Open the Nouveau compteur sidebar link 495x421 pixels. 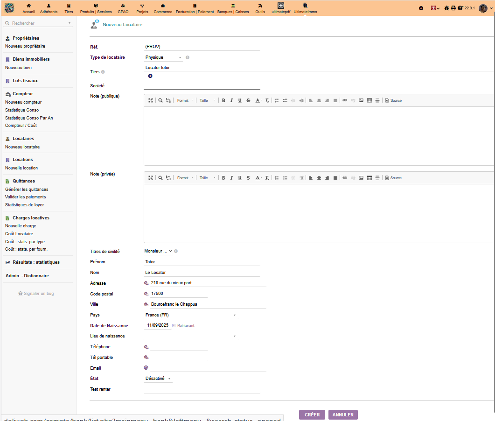coord(23,102)
